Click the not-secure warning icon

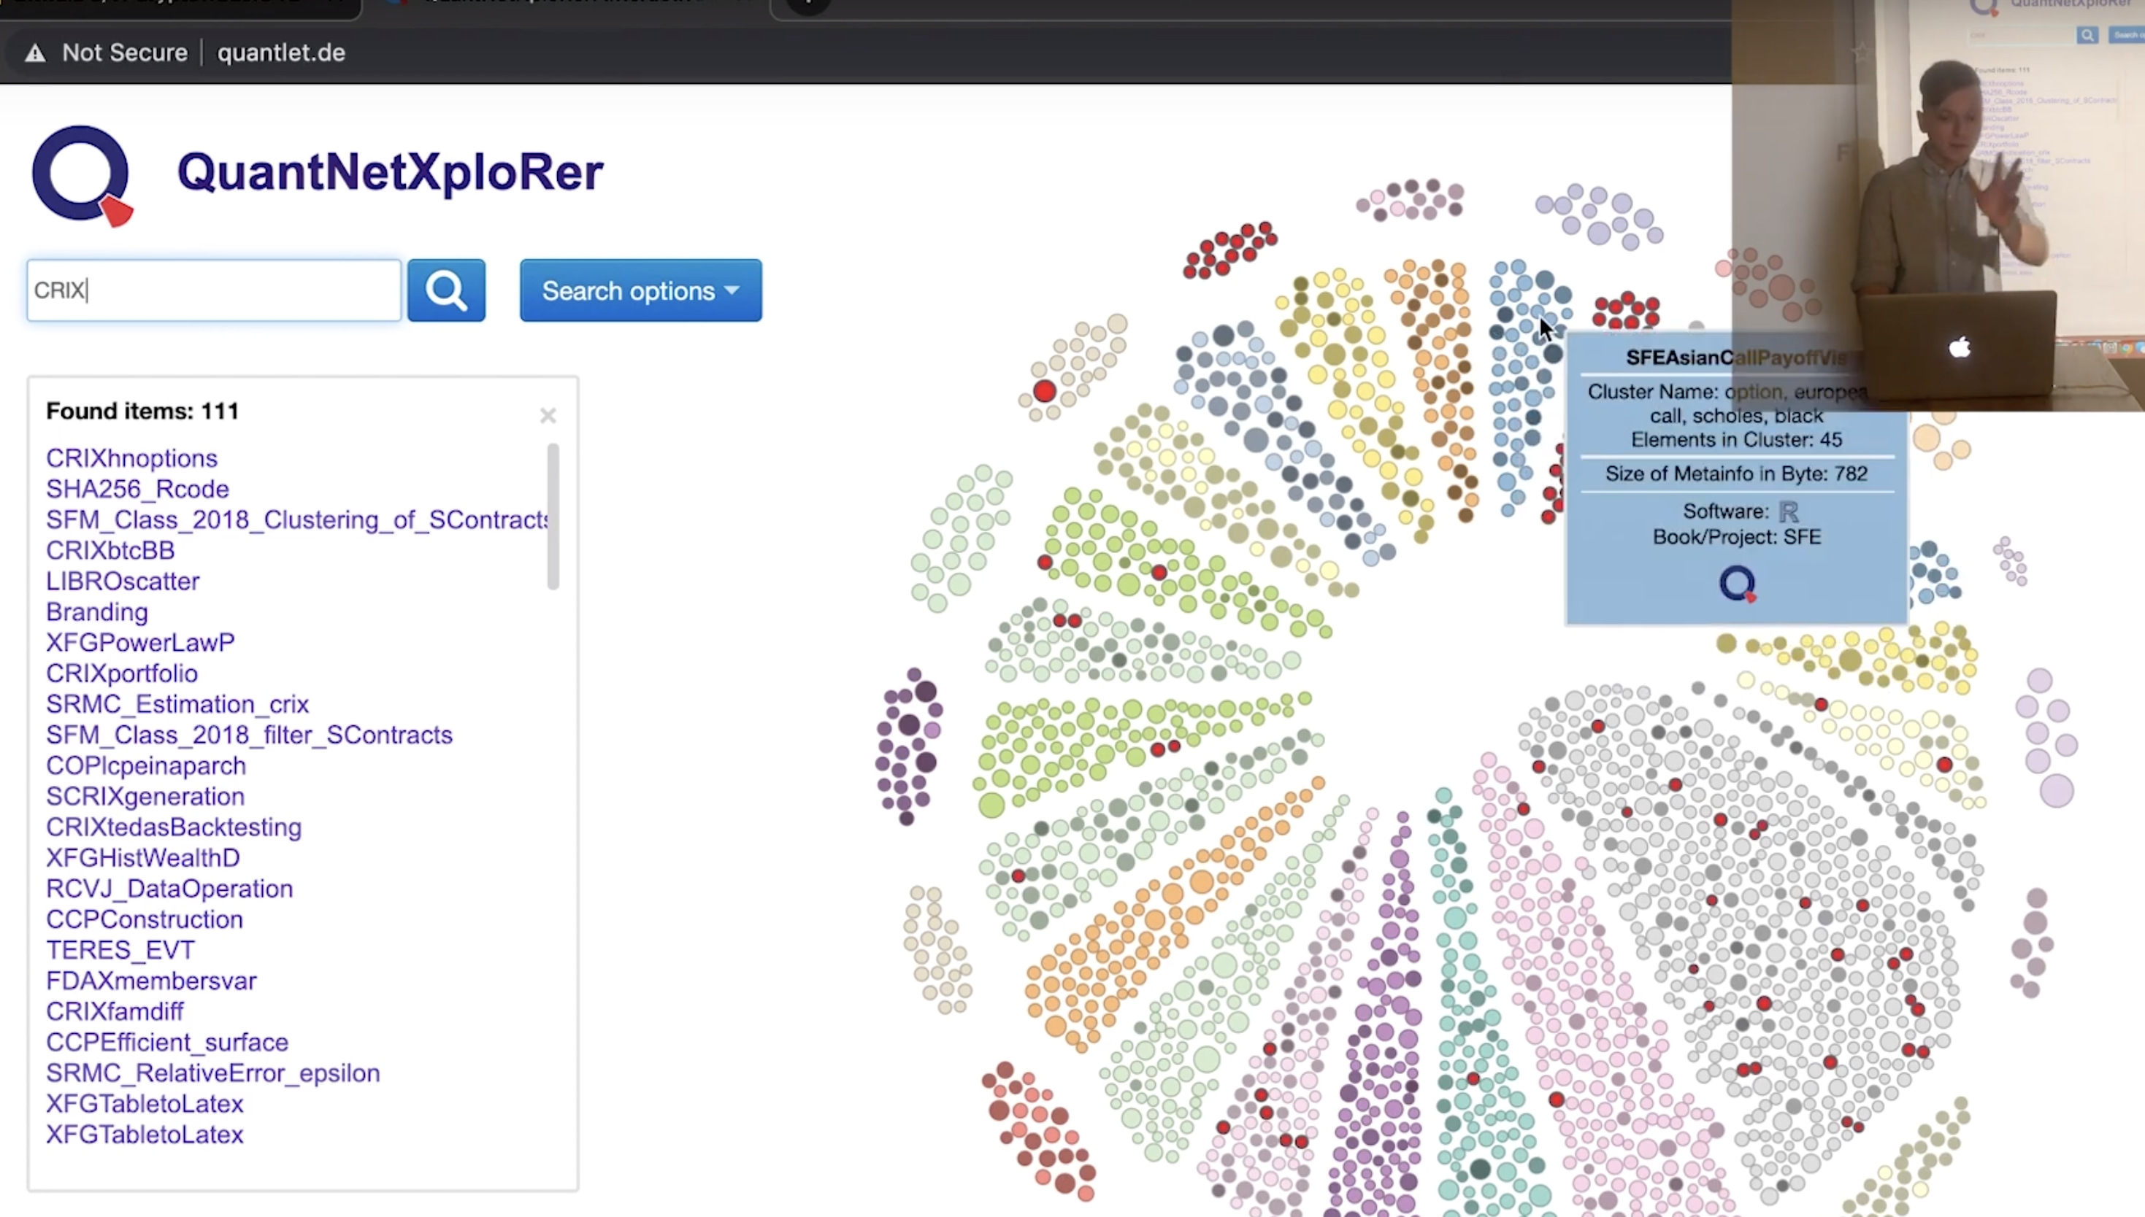click(32, 52)
